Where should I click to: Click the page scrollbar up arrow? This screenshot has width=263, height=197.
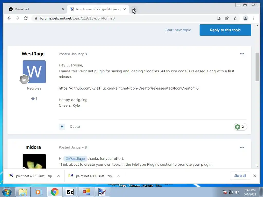click(x=257, y=25)
